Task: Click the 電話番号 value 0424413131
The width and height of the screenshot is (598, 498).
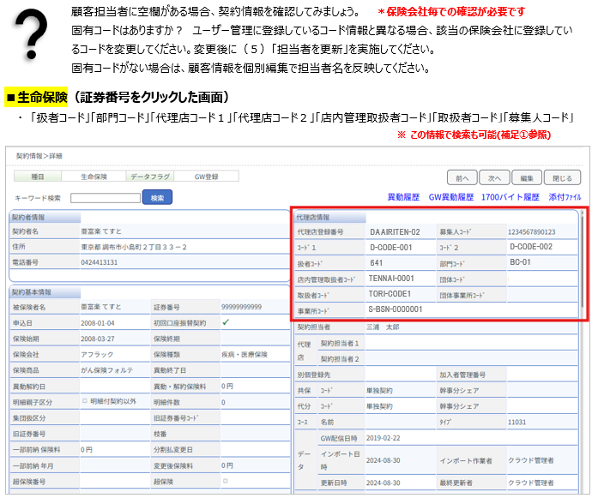Action: point(100,262)
